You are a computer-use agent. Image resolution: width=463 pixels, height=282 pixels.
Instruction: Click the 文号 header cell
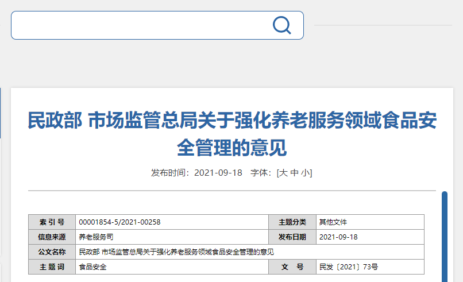(292, 267)
